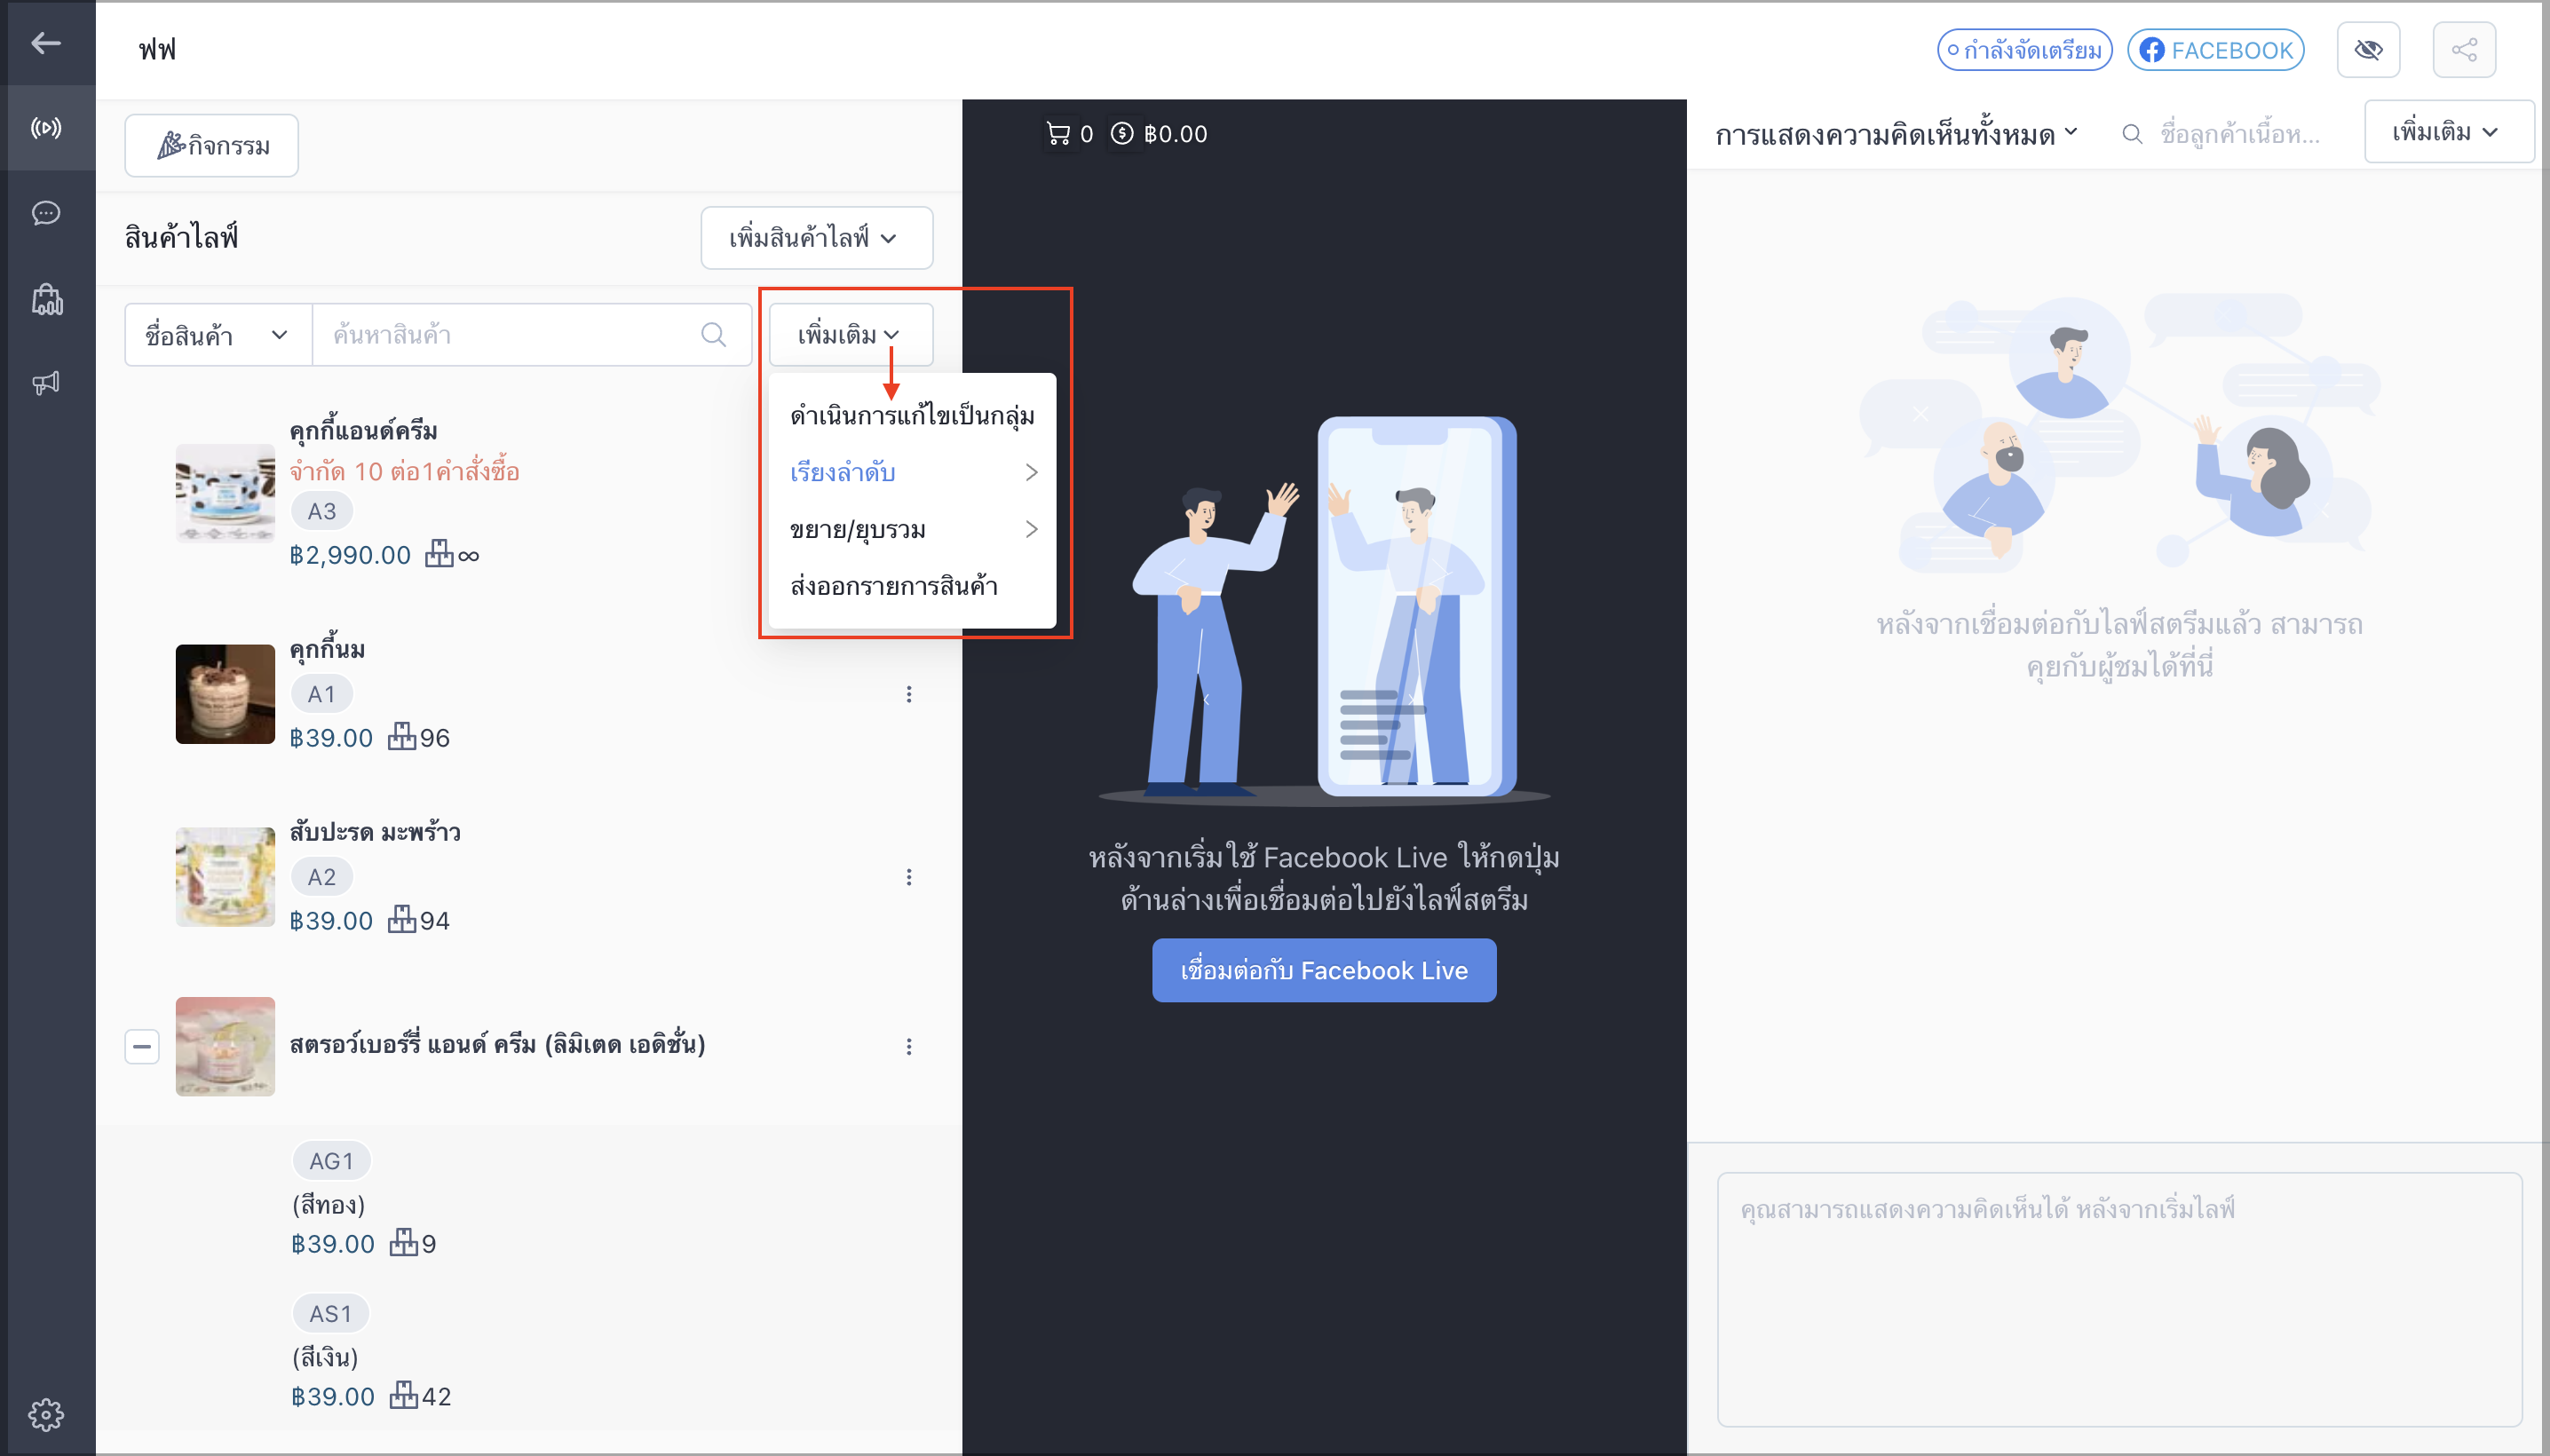Click the customer name search field
Viewport: 2550px width, 1456px height.
tap(2240, 133)
